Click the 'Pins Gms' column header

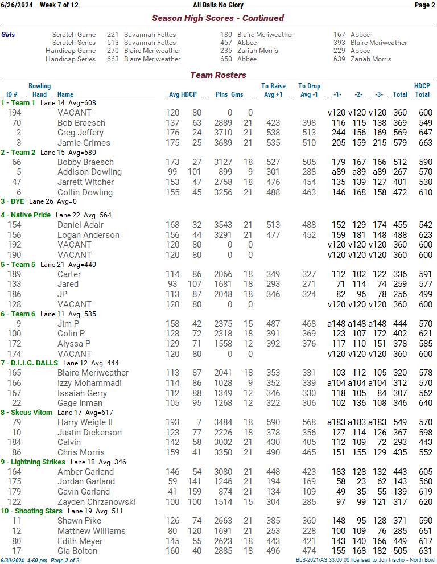(x=229, y=94)
